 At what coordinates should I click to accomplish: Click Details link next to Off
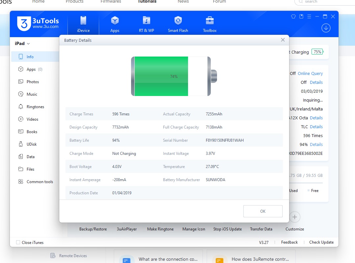click(316, 82)
